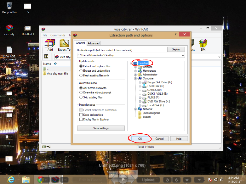
Task: Select the parent folder '..' row
Action: tap(56, 69)
